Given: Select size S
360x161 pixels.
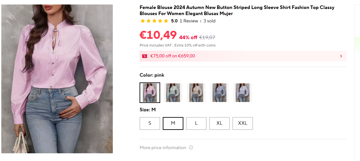Looking at the screenshot, I should tap(150, 123).
